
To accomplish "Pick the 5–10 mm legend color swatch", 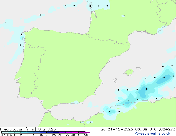I will click(30, 132).
